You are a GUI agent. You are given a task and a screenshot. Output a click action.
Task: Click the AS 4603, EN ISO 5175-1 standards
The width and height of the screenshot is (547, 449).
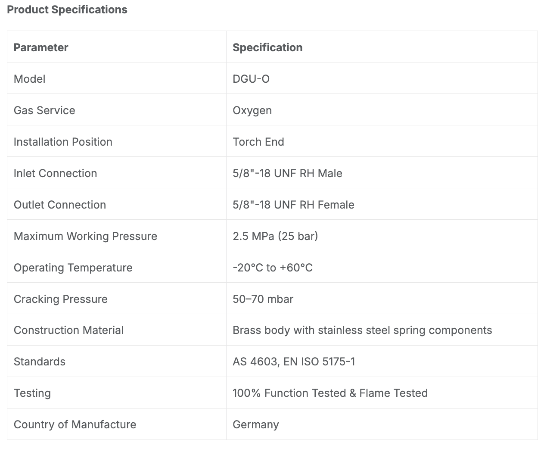(x=294, y=362)
